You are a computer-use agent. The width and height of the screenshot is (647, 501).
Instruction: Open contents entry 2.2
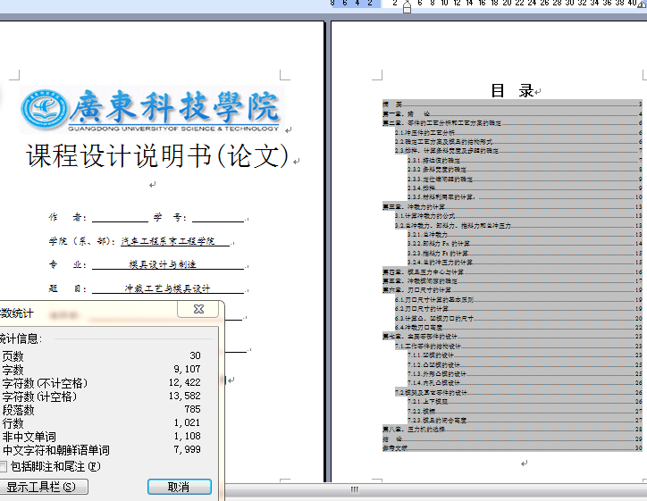[518, 141]
